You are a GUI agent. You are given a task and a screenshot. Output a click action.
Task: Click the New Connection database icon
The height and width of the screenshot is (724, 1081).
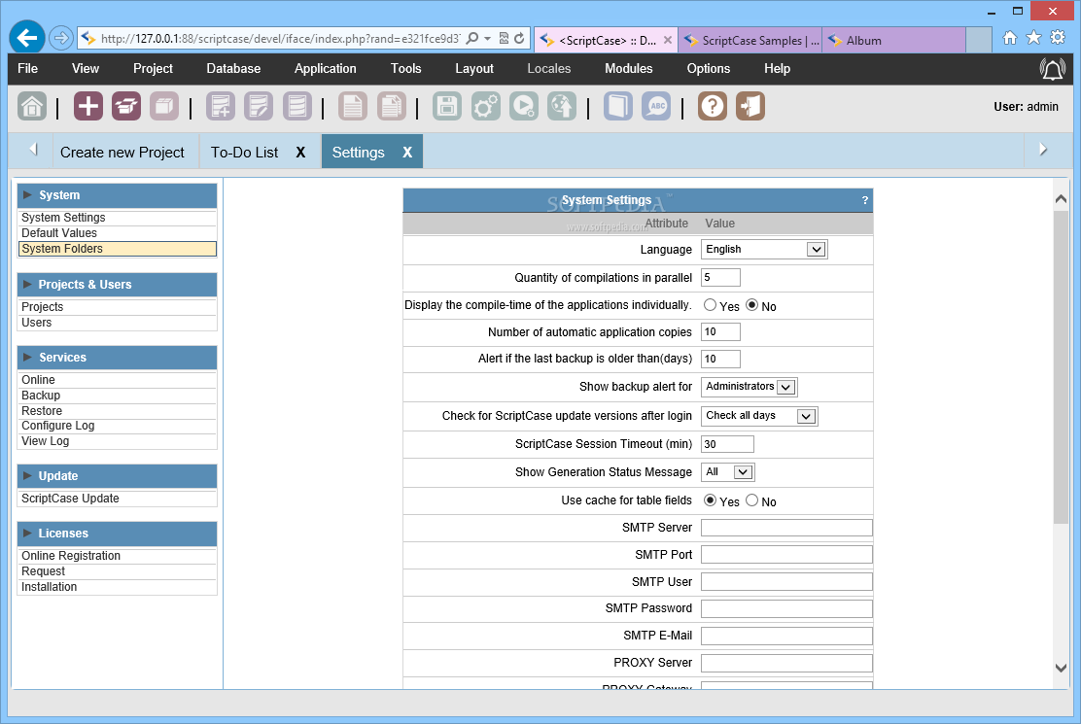coord(221,107)
